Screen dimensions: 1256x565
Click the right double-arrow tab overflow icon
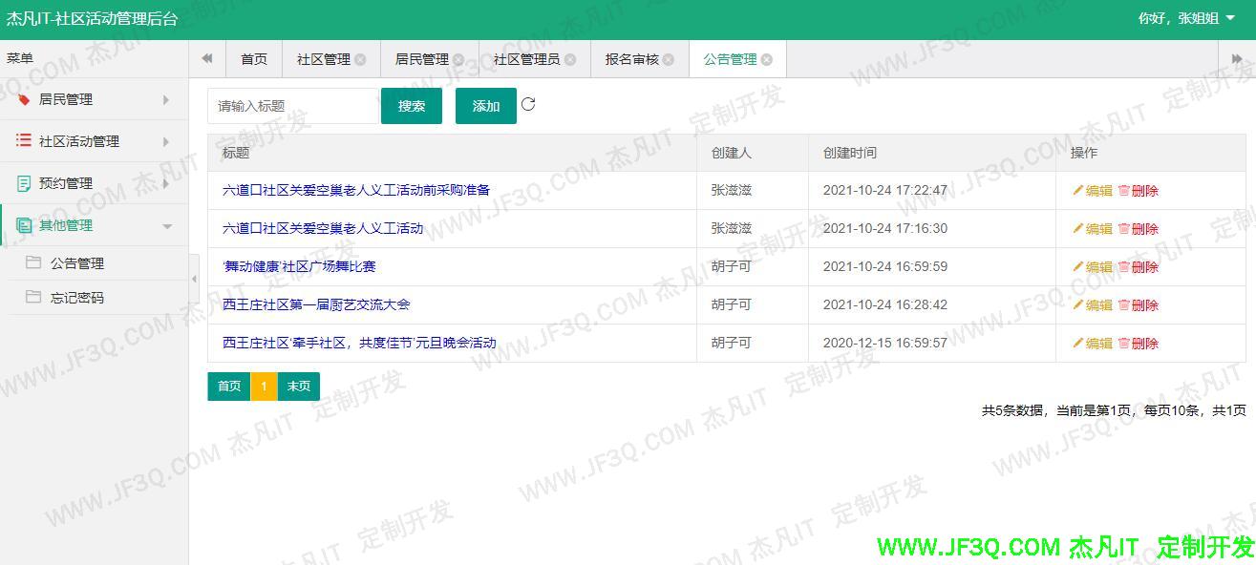tap(1235, 58)
